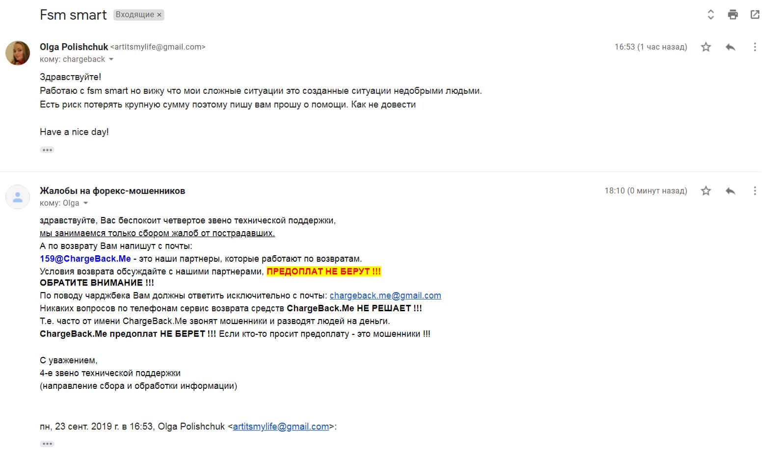Show trimmed content in Olga's message

(47, 150)
